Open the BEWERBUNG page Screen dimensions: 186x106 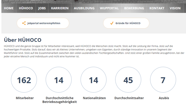point(134,8)
